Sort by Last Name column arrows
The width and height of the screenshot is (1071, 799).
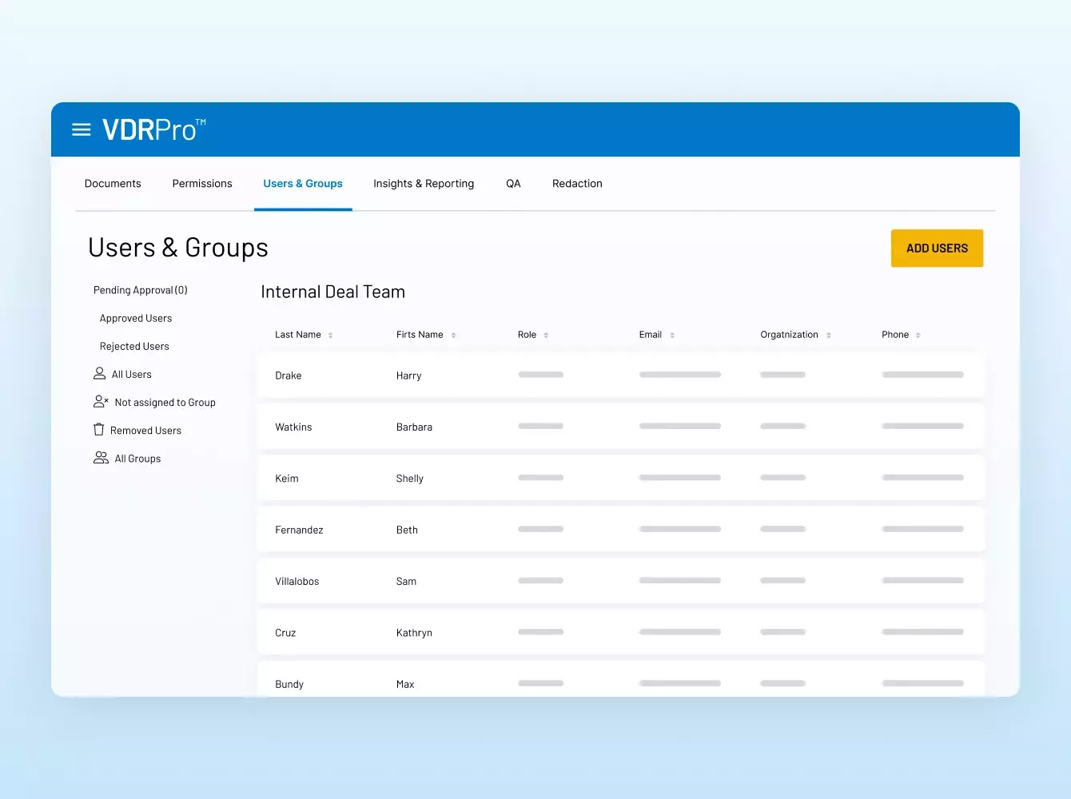[x=331, y=336]
